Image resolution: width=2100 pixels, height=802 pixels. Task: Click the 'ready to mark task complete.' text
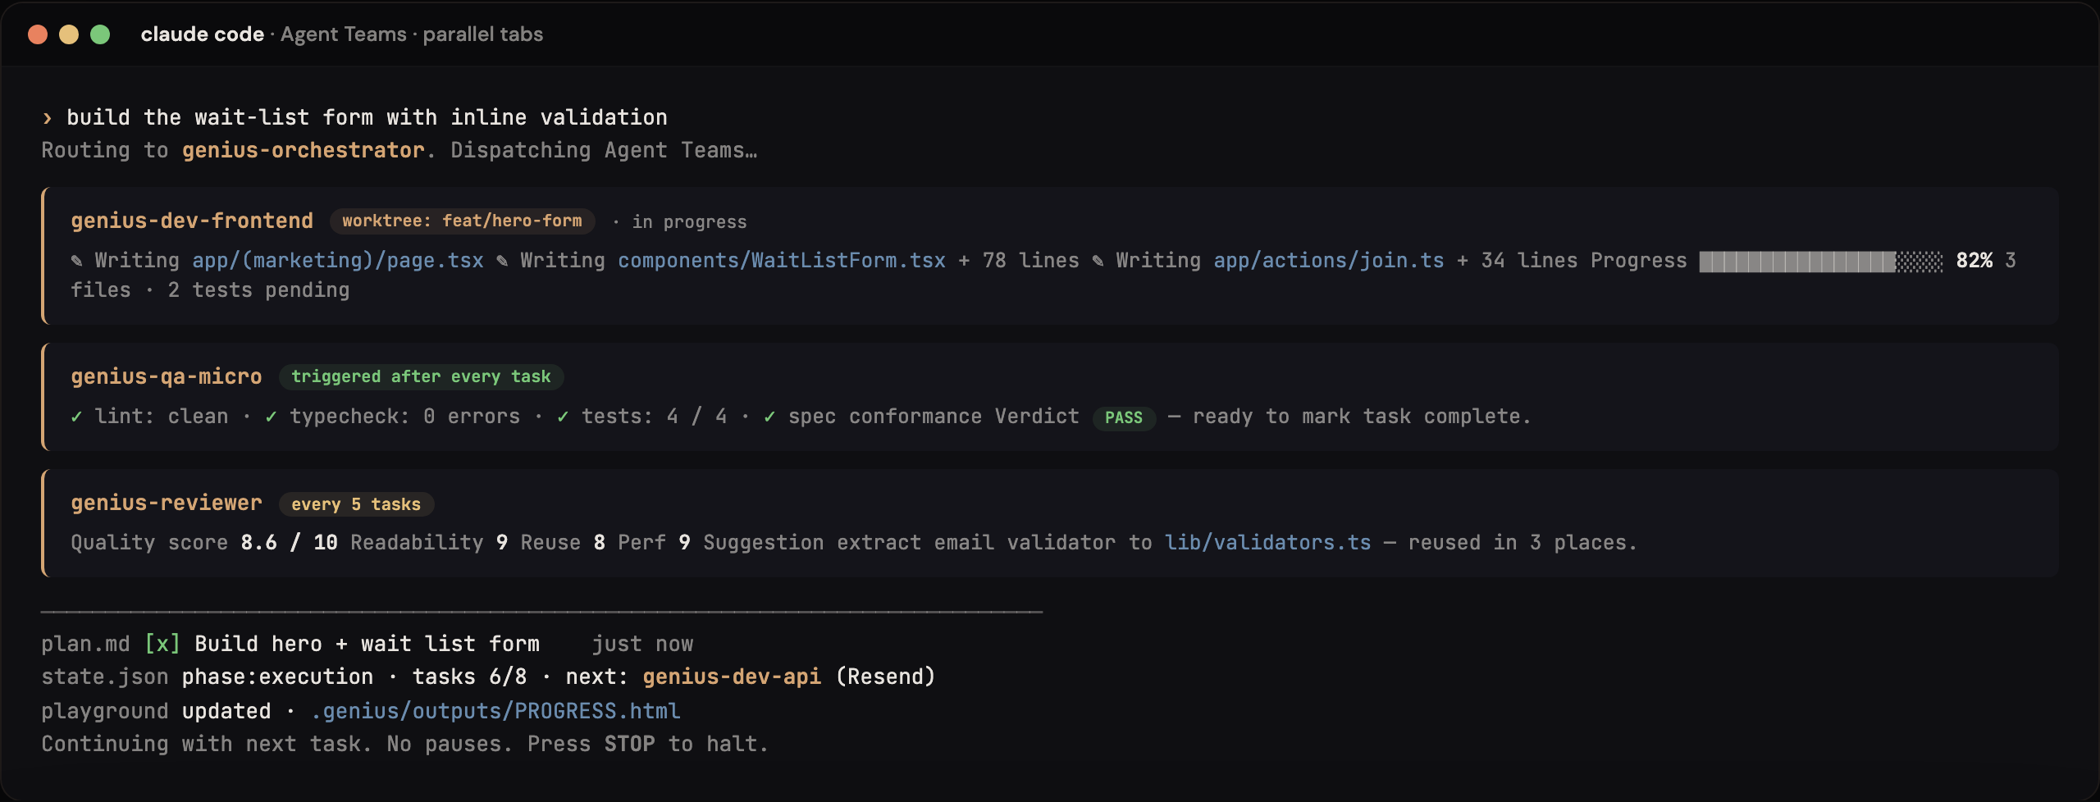point(1362,417)
